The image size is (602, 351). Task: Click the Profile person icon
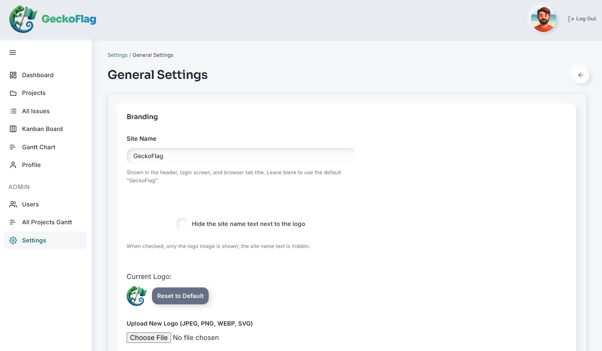coord(13,165)
